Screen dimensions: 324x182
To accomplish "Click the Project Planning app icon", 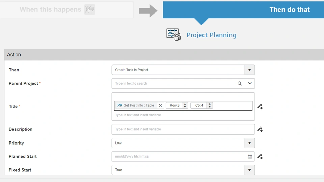I will coord(174,34).
